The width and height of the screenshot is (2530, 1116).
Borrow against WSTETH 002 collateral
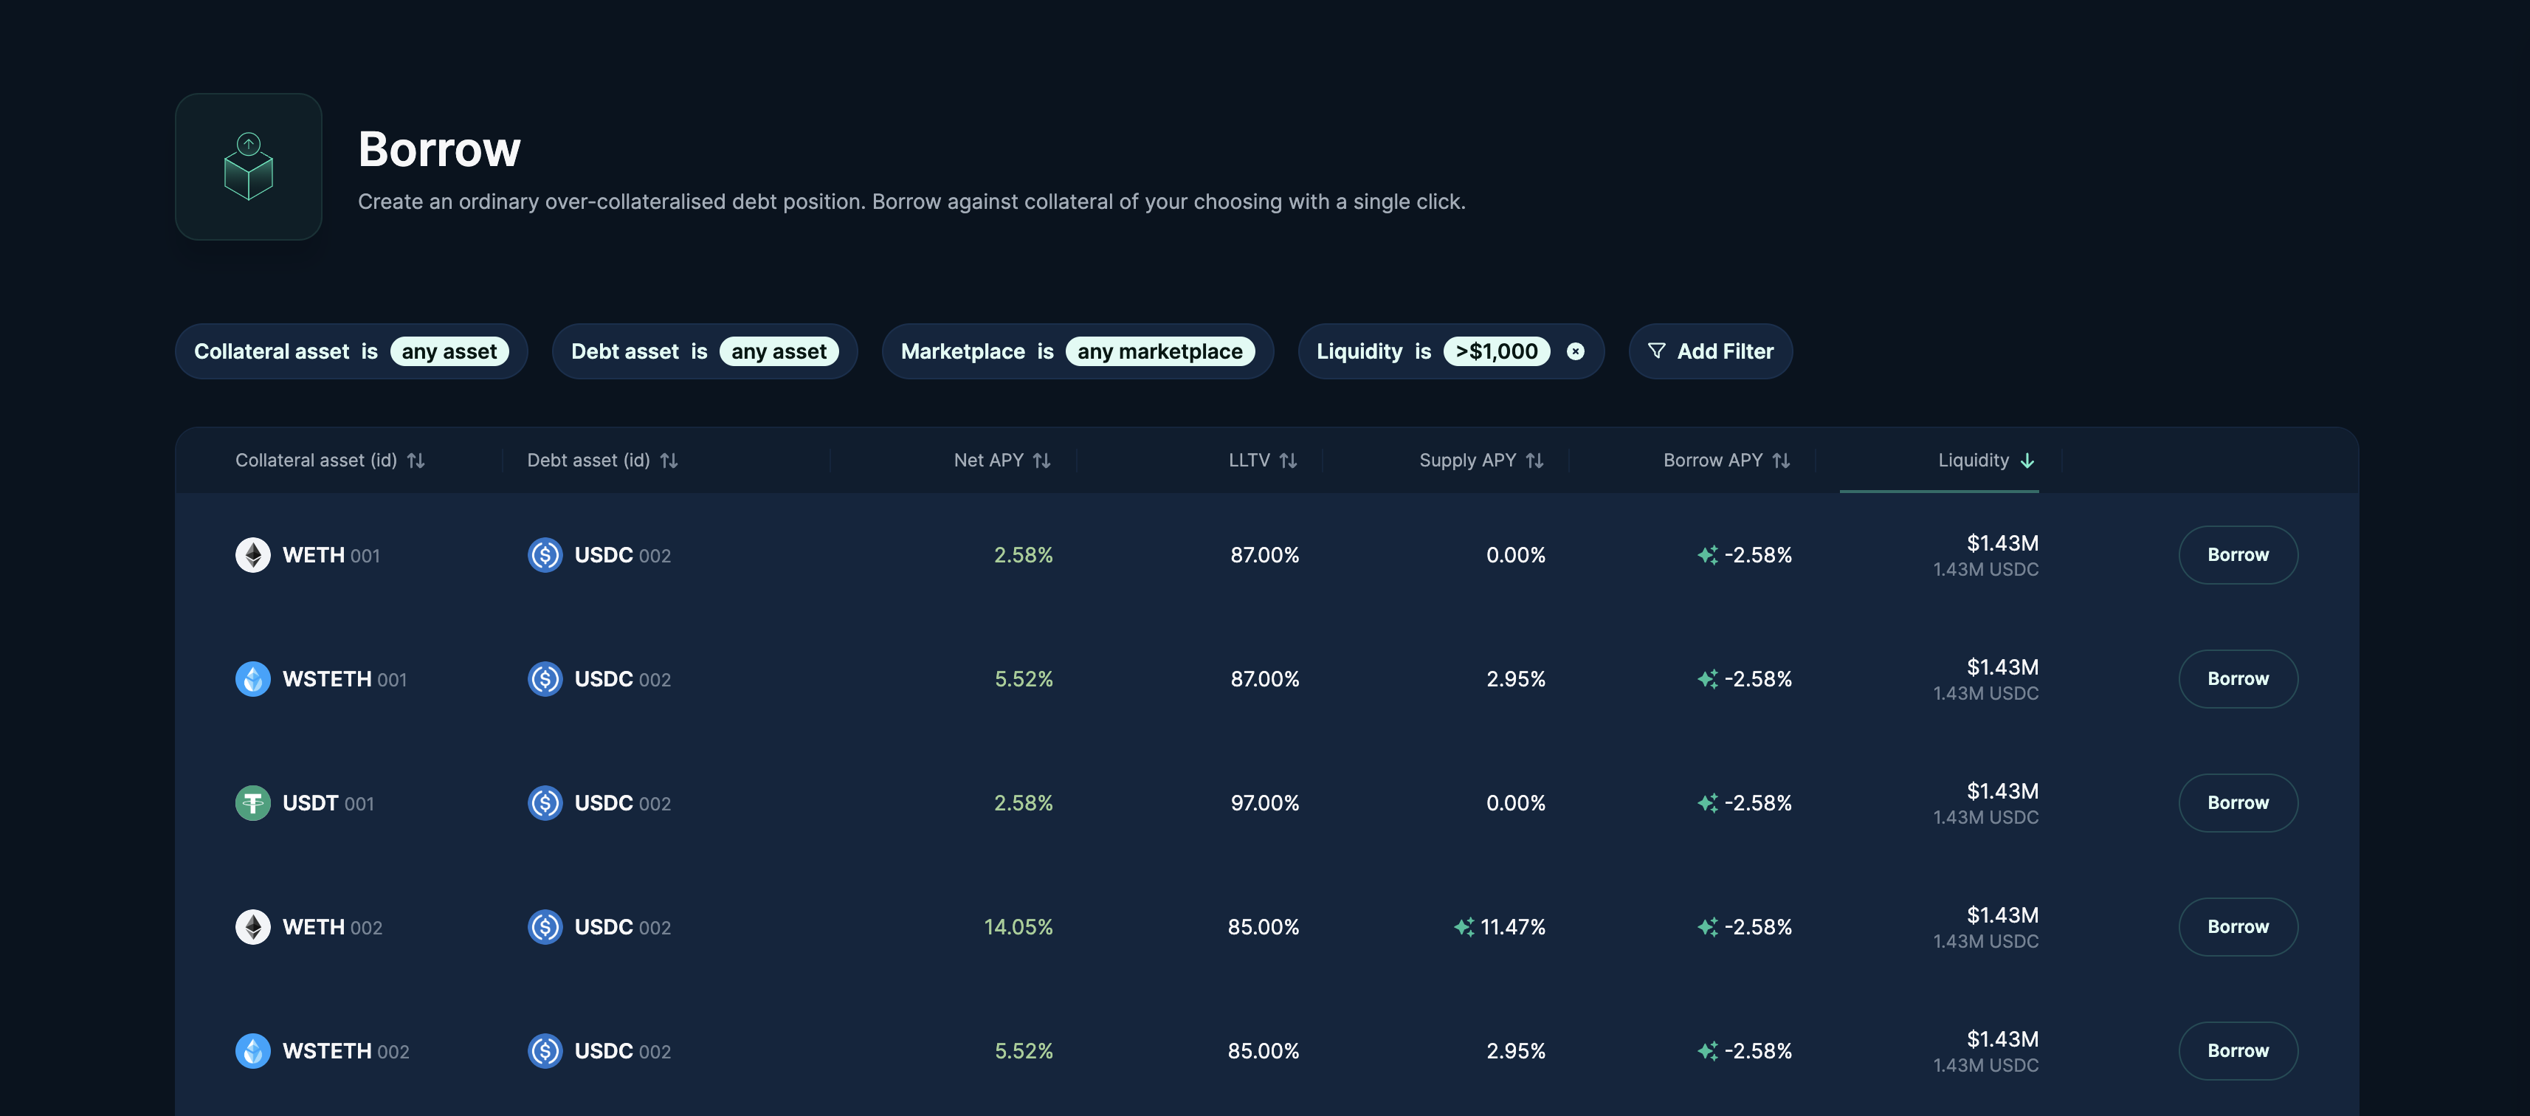pos(2238,1050)
